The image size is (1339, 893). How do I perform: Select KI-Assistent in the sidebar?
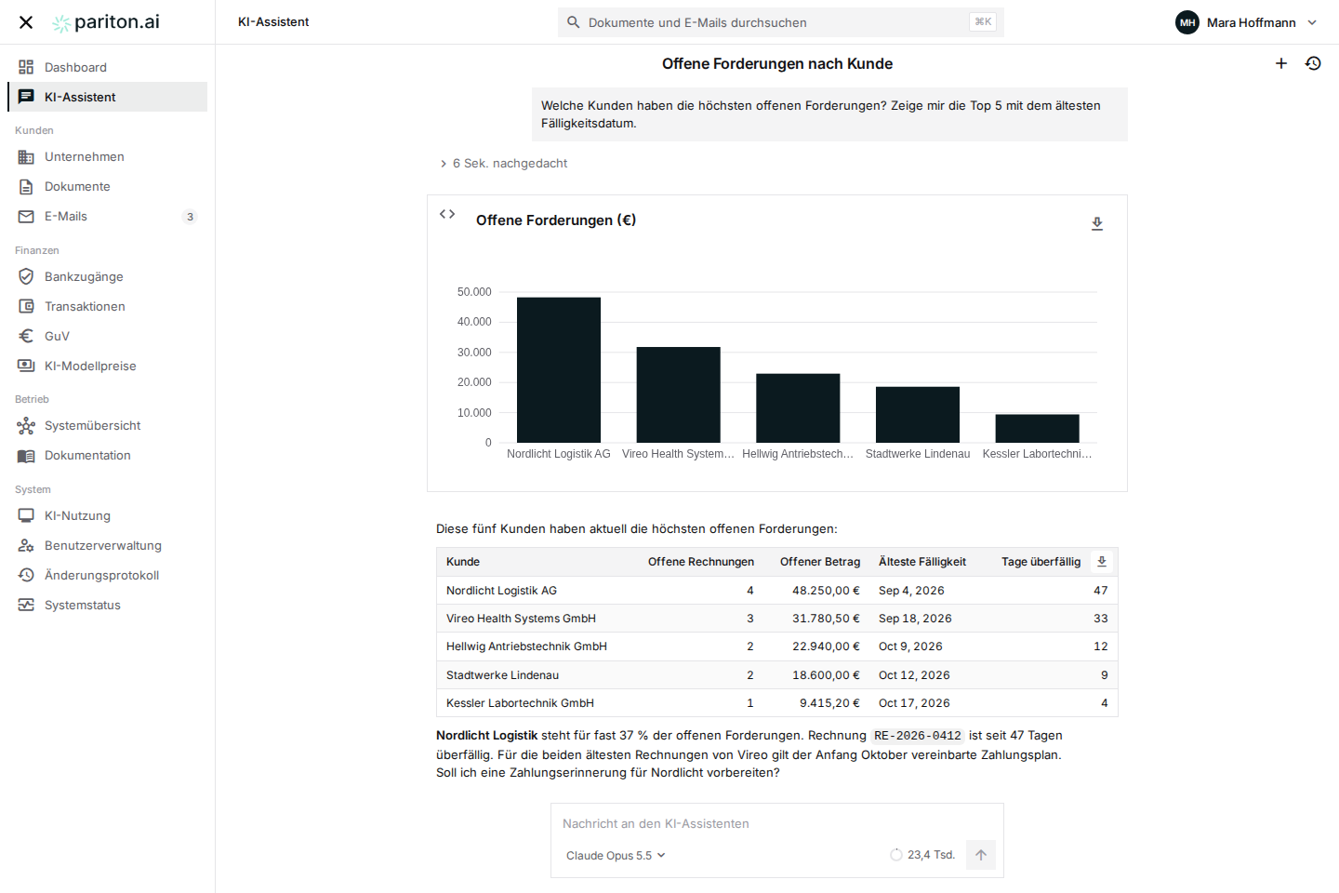108,97
